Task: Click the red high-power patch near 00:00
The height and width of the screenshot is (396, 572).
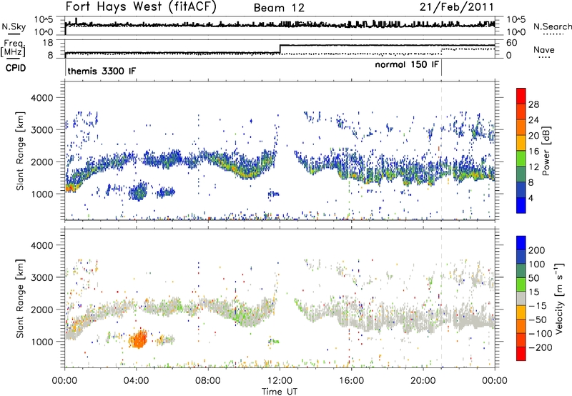Action: (69, 188)
